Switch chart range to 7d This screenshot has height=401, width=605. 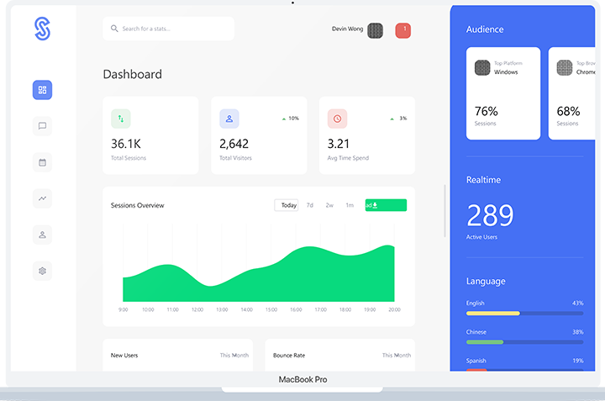(310, 205)
